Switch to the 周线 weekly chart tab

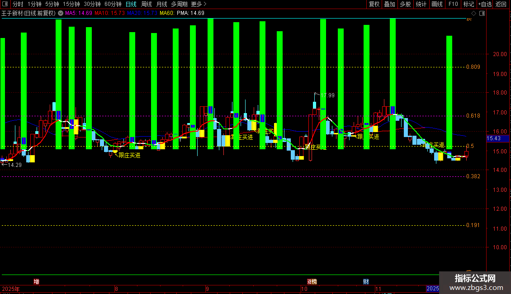click(147, 4)
